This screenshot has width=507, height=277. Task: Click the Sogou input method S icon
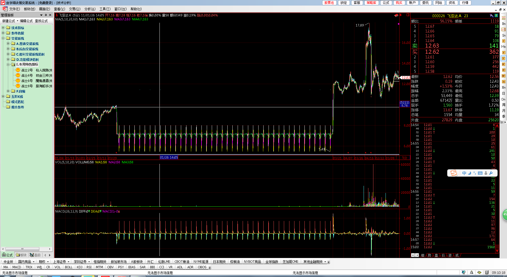tap(454, 173)
